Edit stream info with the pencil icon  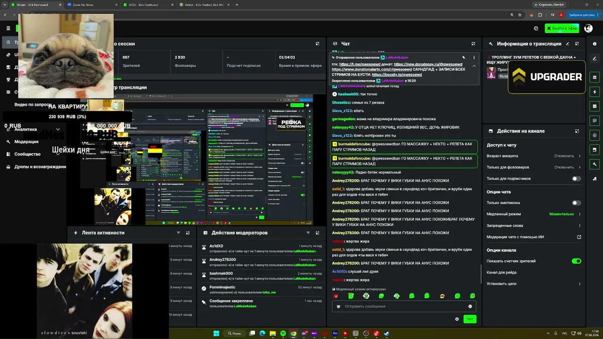click(567, 44)
